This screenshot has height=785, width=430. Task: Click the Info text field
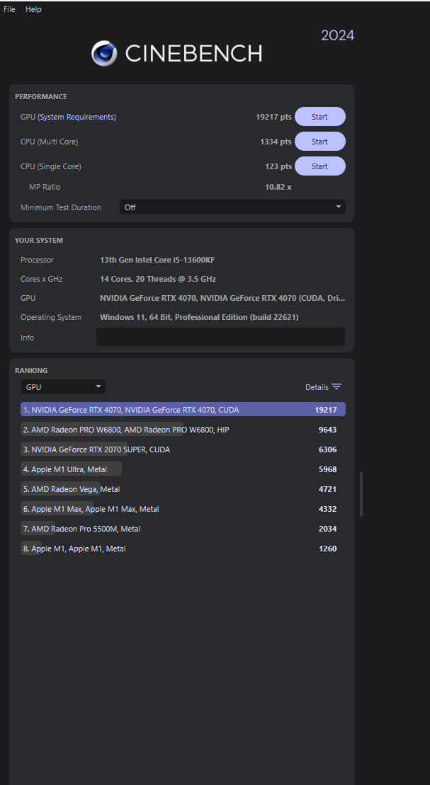tap(220, 337)
